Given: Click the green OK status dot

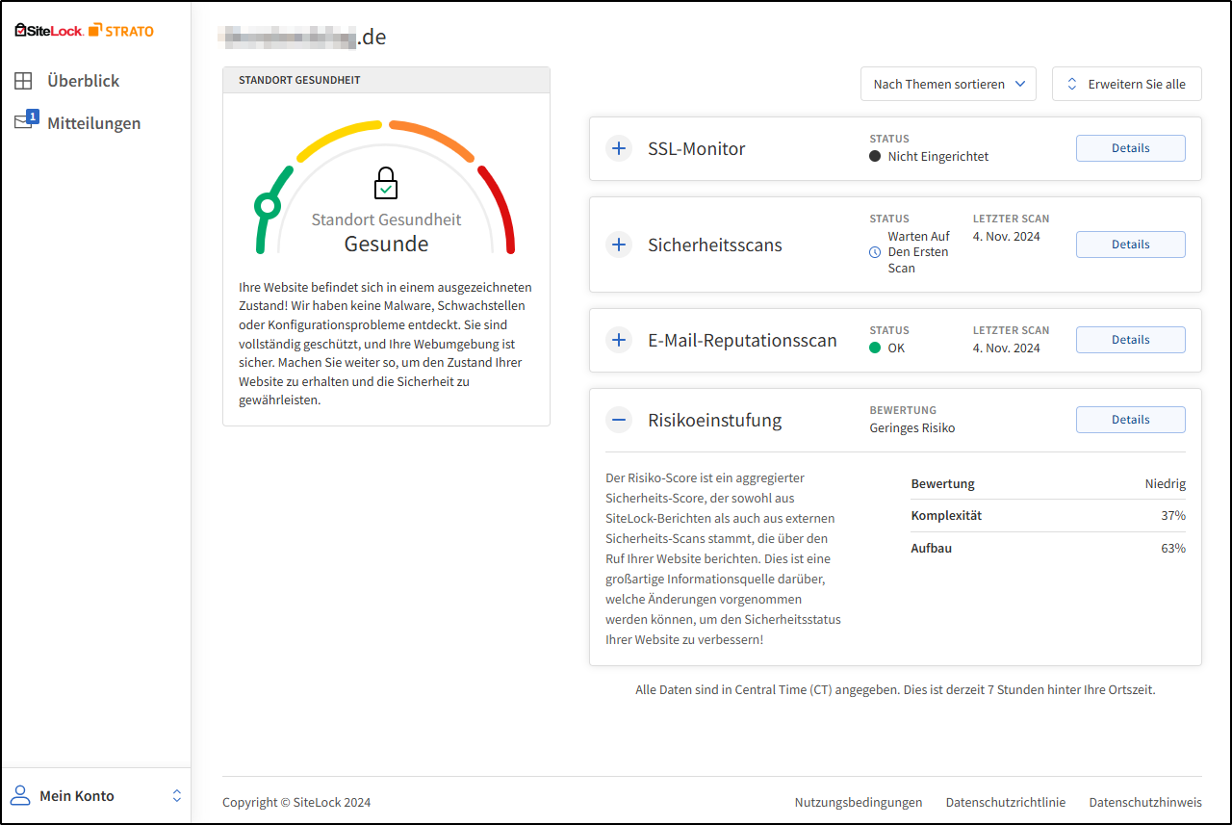Looking at the screenshot, I should pyautogui.click(x=876, y=348).
